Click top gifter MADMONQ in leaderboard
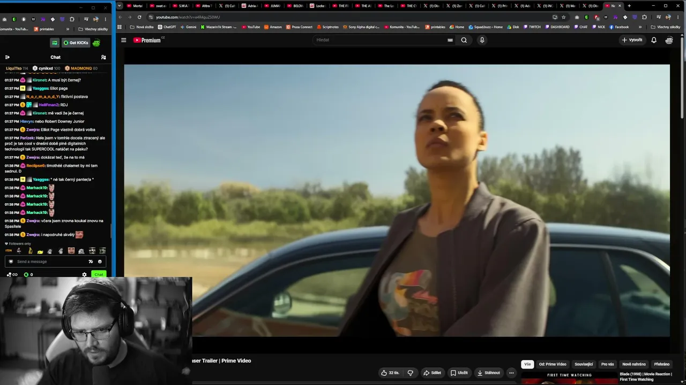Image resolution: width=686 pixels, height=385 pixels. coord(81,68)
